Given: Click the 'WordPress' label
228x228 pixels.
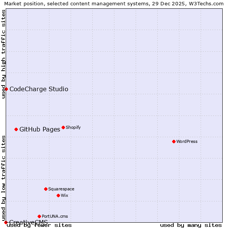Looking at the screenshot, I should 187,141.
